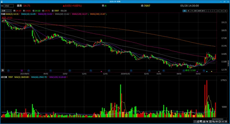Click the total volume 總:7097 text
This screenshot has height=124, width=230.
pos(145,6)
